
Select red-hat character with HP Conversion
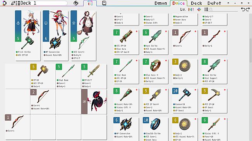pos(55,35)
